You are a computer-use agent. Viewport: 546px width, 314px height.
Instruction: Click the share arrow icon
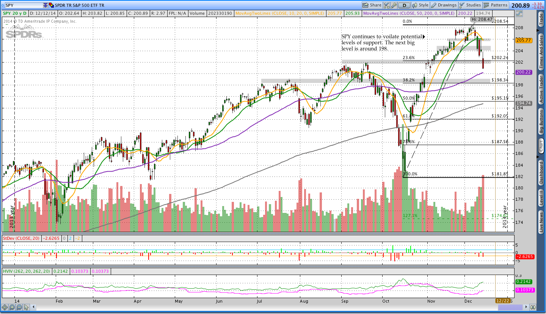(365, 5)
